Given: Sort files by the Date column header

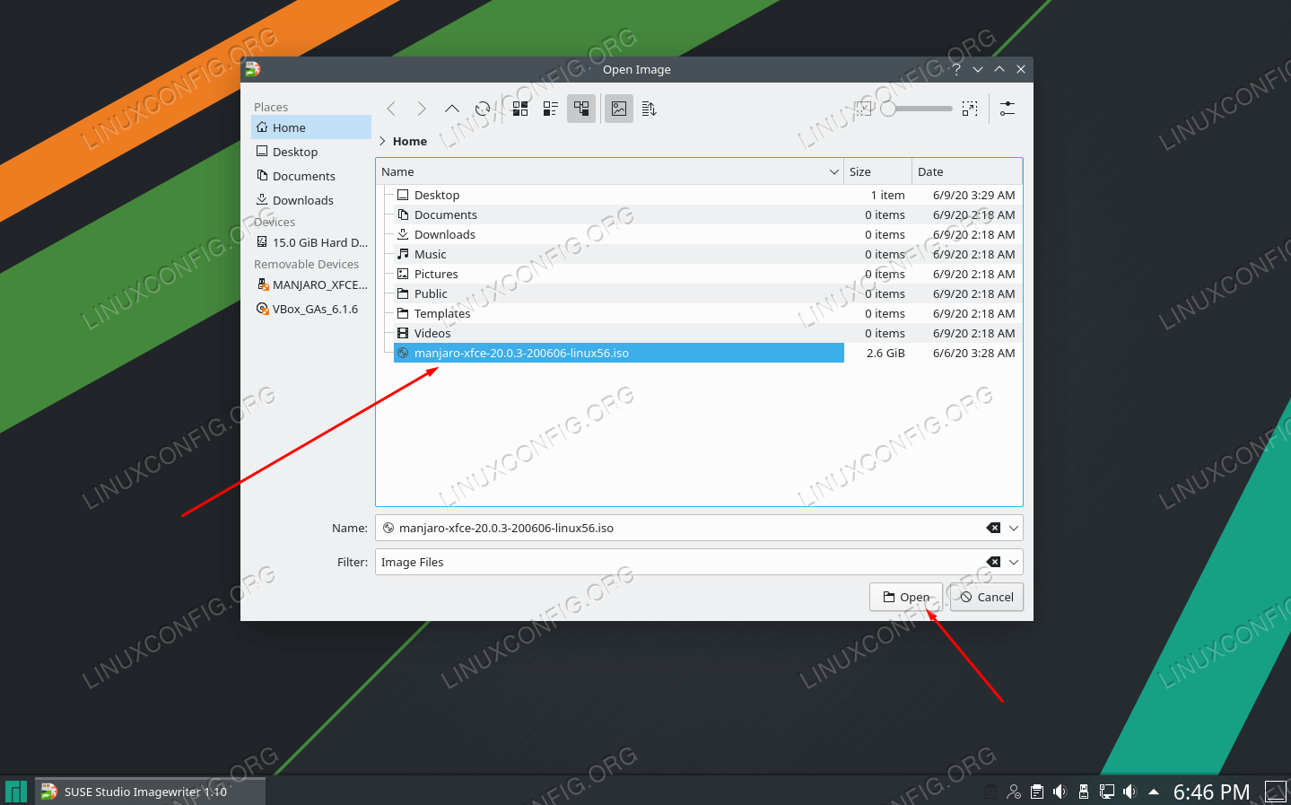Looking at the screenshot, I should click(967, 171).
